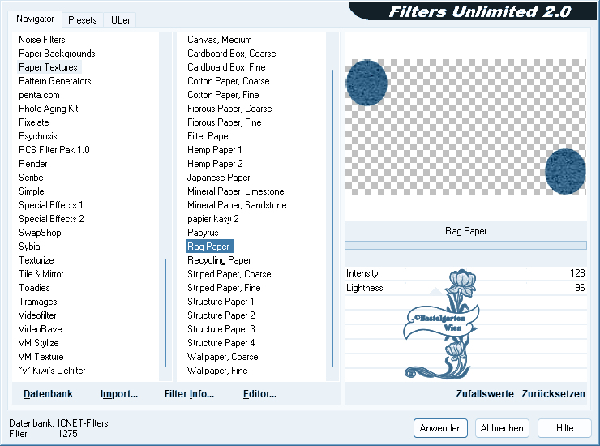Click Zurücksetzen to reset values

[x=553, y=394]
